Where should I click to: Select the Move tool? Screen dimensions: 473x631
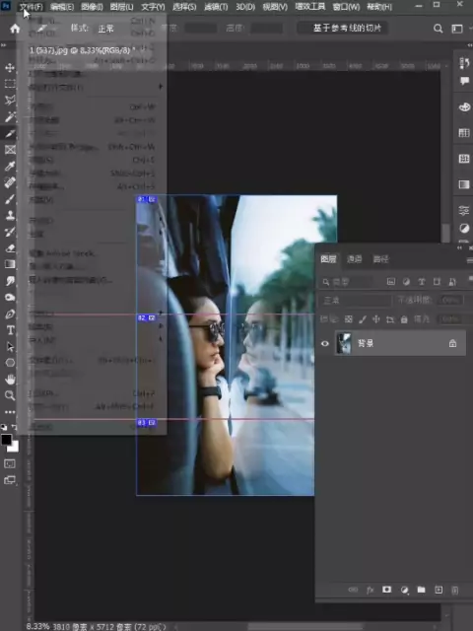click(10, 67)
